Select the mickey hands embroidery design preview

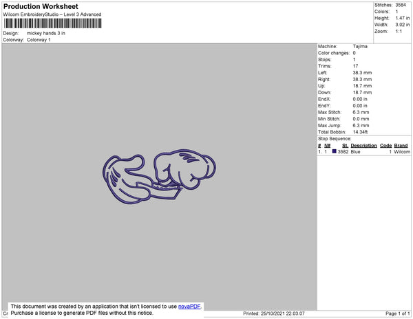(x=159, y=177)
